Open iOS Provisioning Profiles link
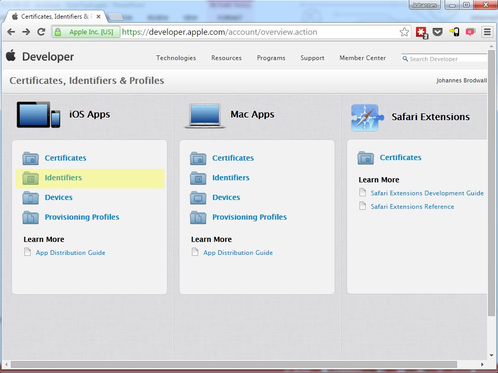The height and width of the screenshot is (373, 498). pyautogui.click(x=82, y=217)
